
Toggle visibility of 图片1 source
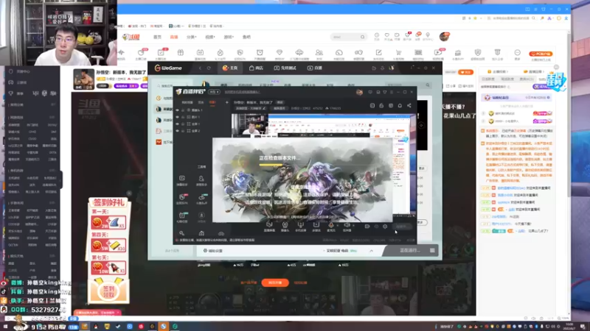(x=178, y=117)
